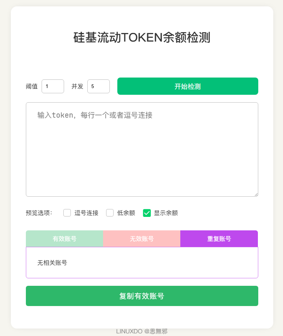
Task: Focus the 阈值 threshold input field
Action: pyautogui.click(x=53, y=87)
